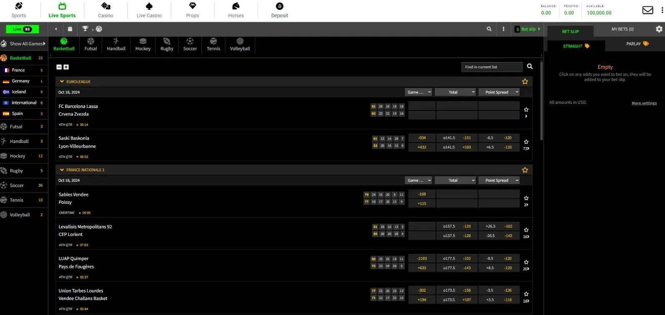Select Soccer 36 in left sidebar
This screenshot has width=665, height=315.
tap(24, 185)
